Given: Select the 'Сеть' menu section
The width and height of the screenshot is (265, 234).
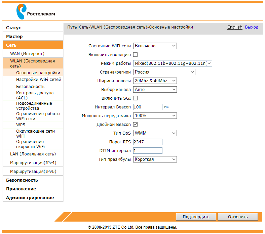Looking at the screenshot, I should coord(33,45).
